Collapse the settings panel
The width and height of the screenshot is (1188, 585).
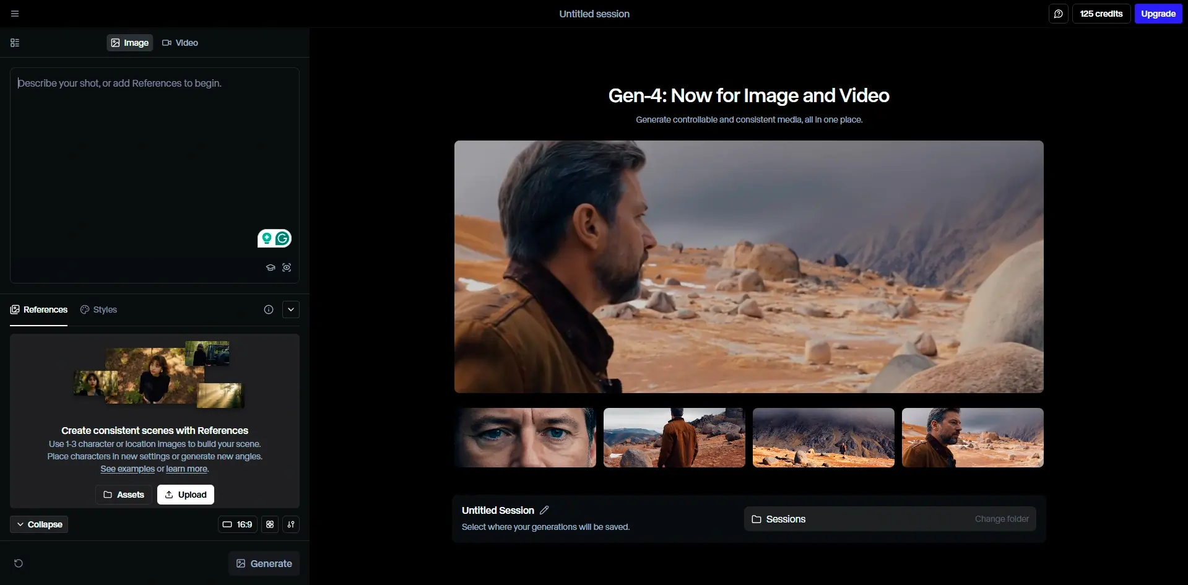pyautogui.click(x=39, y=524)
